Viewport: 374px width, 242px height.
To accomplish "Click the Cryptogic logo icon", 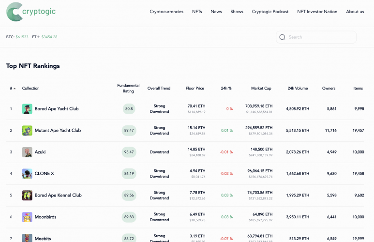I will (15, 12).
